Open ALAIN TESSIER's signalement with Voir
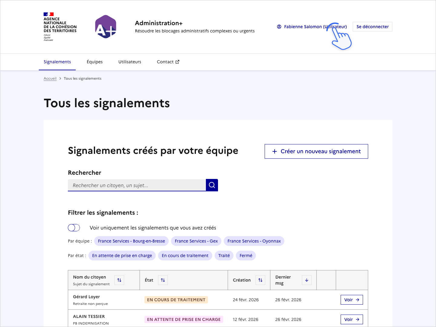Screen dimensions: 436x327 pyautogui.click(x=352, y=319)
